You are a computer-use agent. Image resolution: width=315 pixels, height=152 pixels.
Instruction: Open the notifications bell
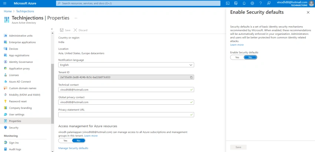pos(244,3)
